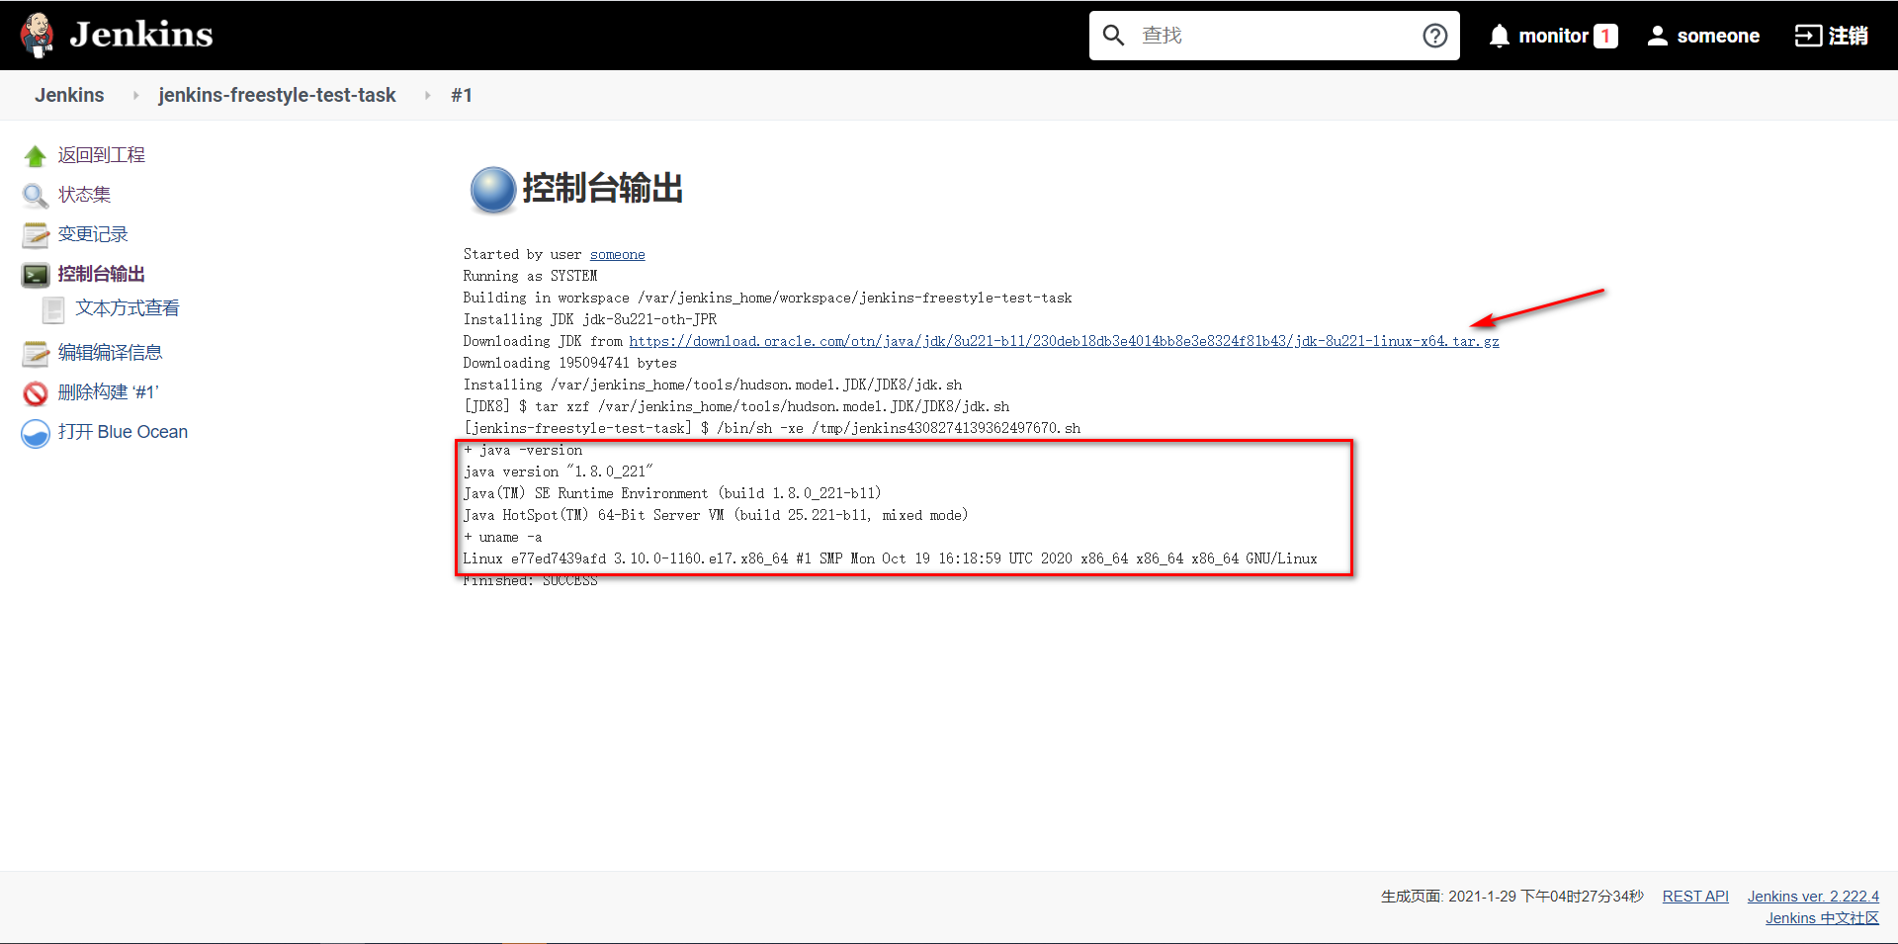Click the Jenkins title text in the header
The width and height of the screenshot is (1898, 944).
141,35
